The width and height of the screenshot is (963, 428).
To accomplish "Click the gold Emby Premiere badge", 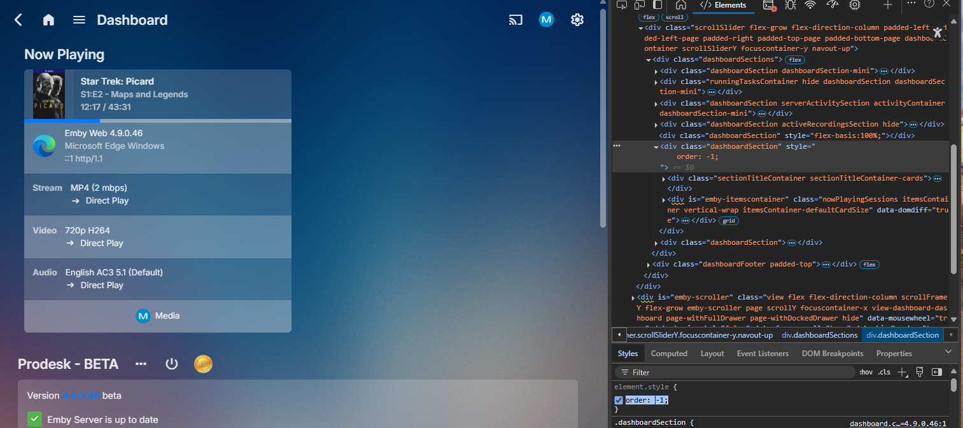I will (203, 364).
